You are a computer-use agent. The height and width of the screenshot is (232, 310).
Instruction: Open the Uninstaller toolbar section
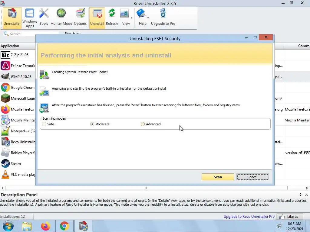coord(12,18)
